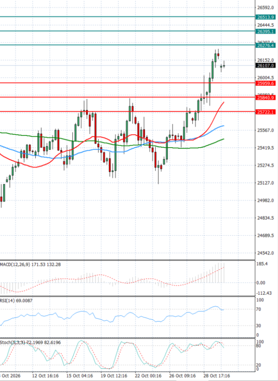Screen dimensions: 278x381
Task: Click the 25274.5 price scale value
Action: point(265,165)
